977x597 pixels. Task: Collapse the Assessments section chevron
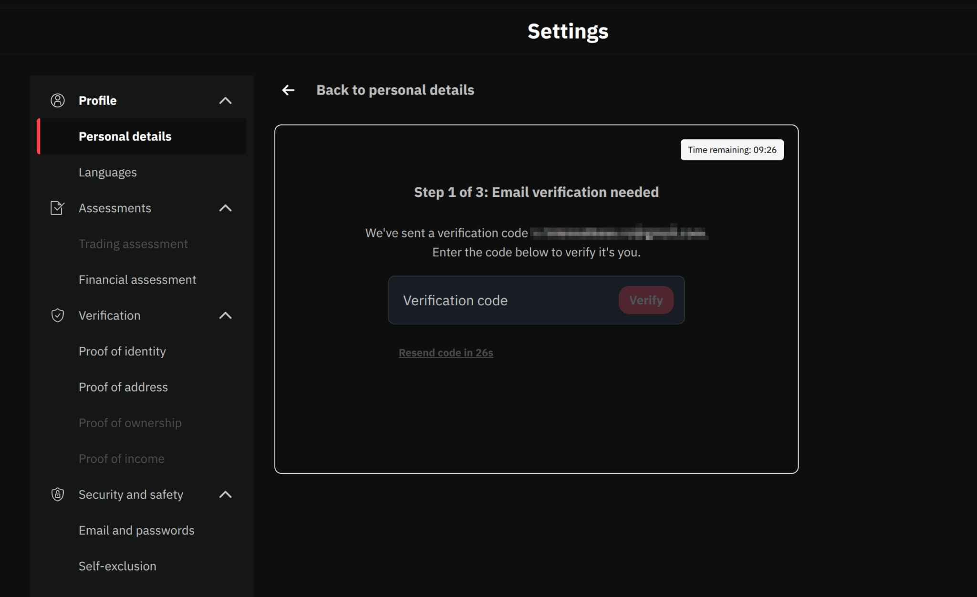[225, 208]
